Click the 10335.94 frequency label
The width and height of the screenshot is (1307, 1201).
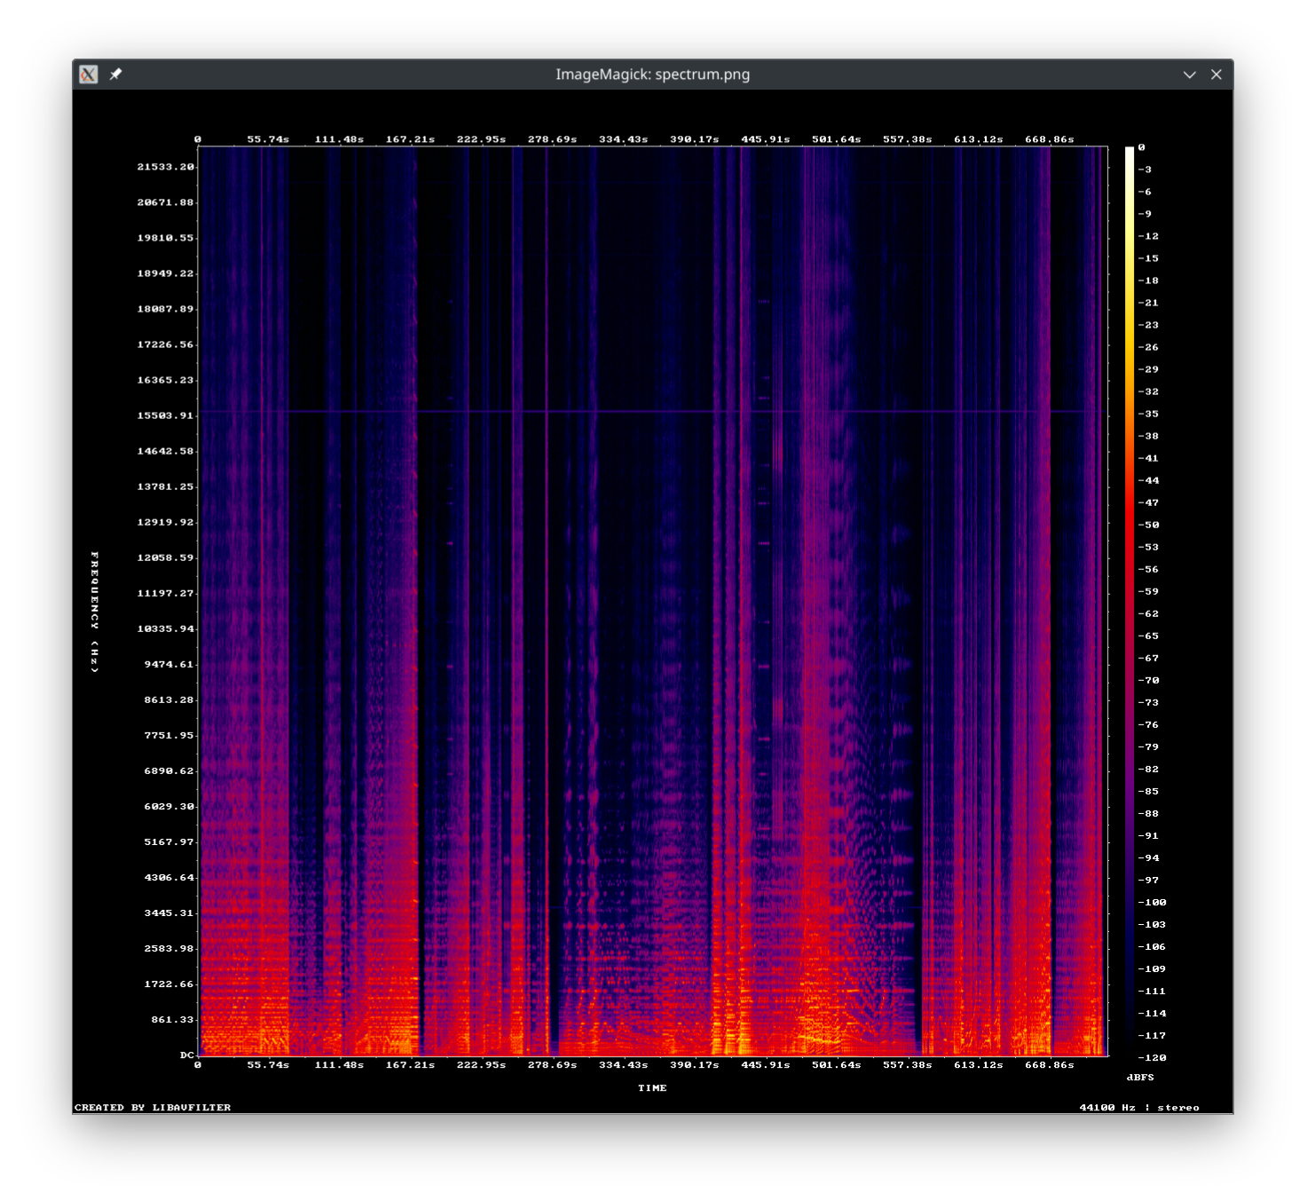pyautogui.click(x=166, y=628)
